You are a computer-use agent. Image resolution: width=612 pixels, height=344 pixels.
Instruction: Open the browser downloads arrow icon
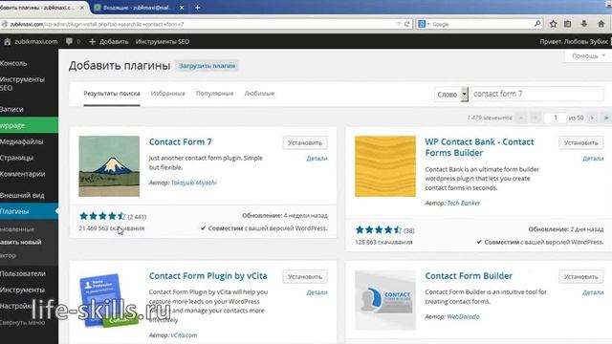(x=584, y=24)
